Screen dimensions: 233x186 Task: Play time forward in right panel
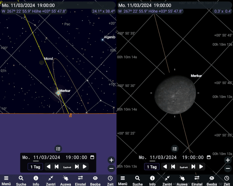(201, 167)
